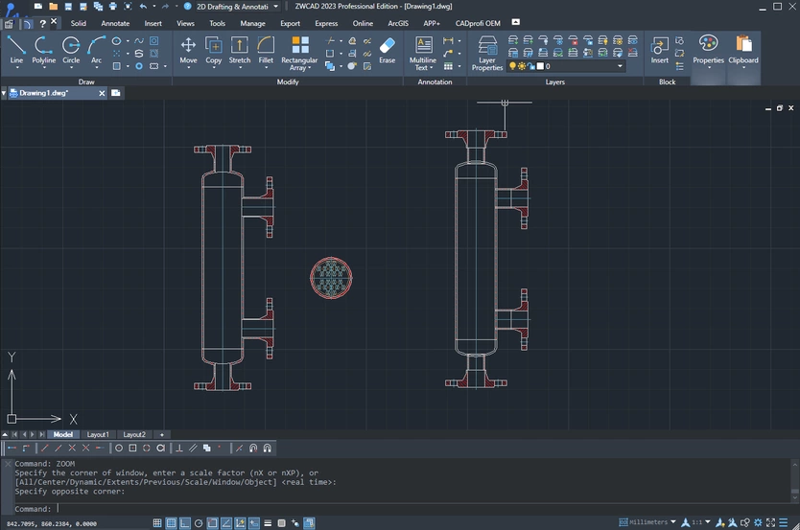The height and width of the screenshot is (530, 800).
Task: Select the Erase tool
Action: (x=388, y=51)
